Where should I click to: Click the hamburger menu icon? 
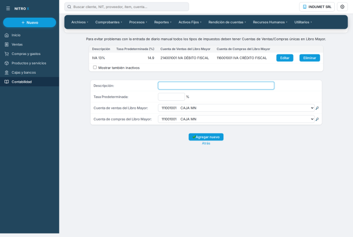coord(8,9)
